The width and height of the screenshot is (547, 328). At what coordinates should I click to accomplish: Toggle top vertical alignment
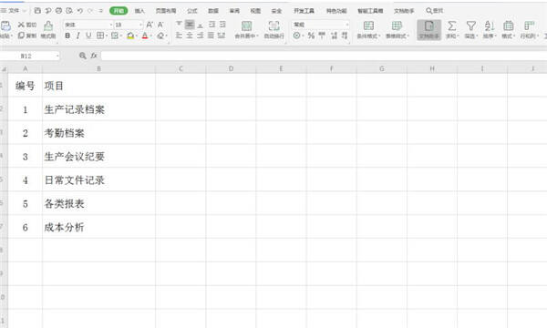[x=179, y=24]
